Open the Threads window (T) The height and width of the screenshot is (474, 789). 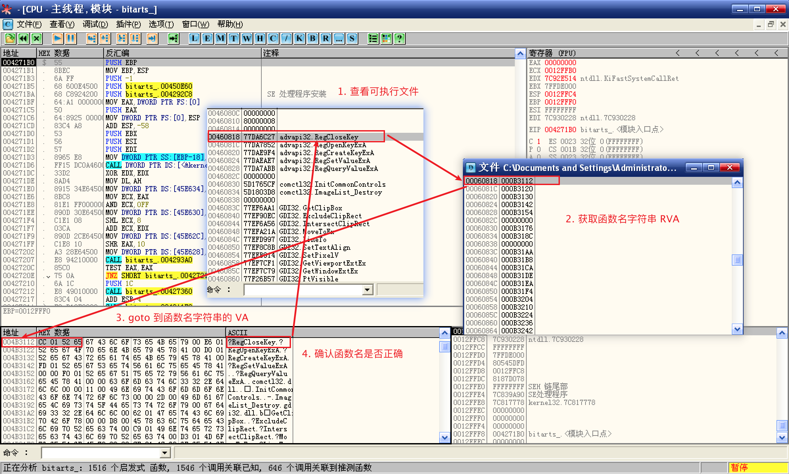[x=233, y=38]
